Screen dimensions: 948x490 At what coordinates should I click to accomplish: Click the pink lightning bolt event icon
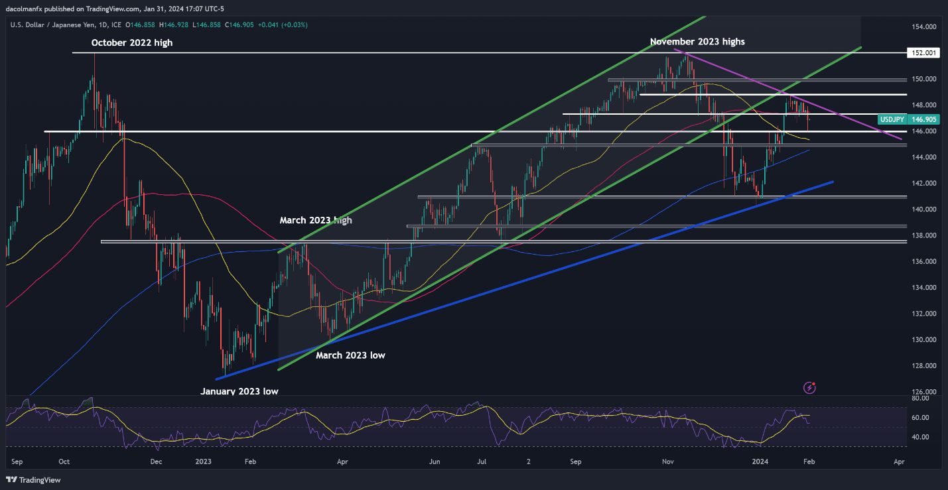click(x=809, y=387)
